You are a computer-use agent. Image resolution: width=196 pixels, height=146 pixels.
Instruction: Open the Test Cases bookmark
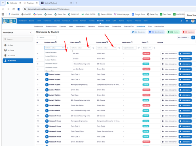(x=165, y=14)
